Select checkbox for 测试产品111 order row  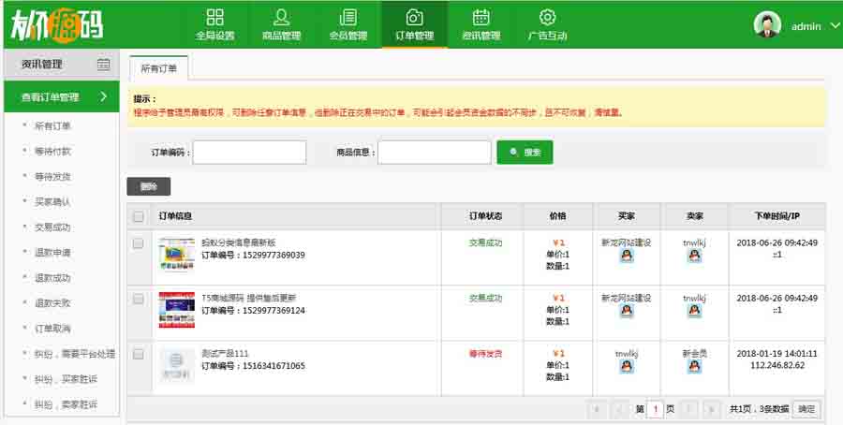pos(139,354)
